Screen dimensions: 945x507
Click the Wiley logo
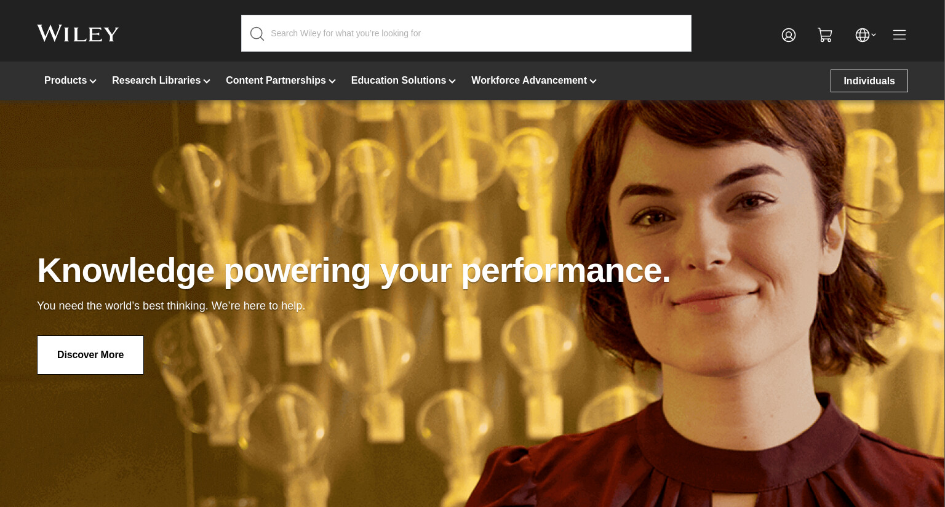tap(78, 34)
